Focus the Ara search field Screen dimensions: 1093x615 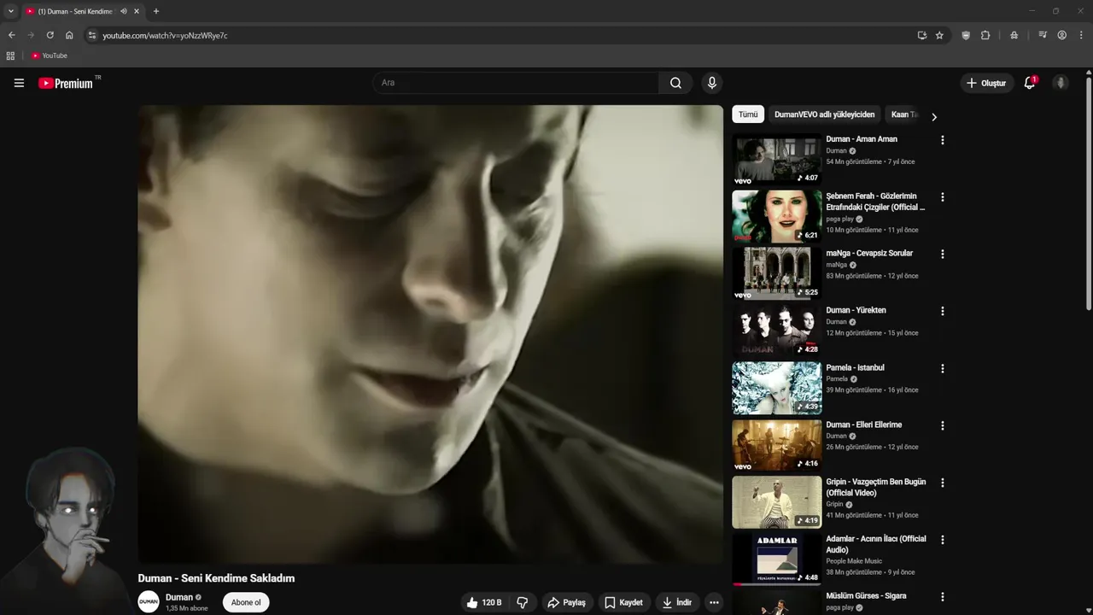(x=516, y=83)
